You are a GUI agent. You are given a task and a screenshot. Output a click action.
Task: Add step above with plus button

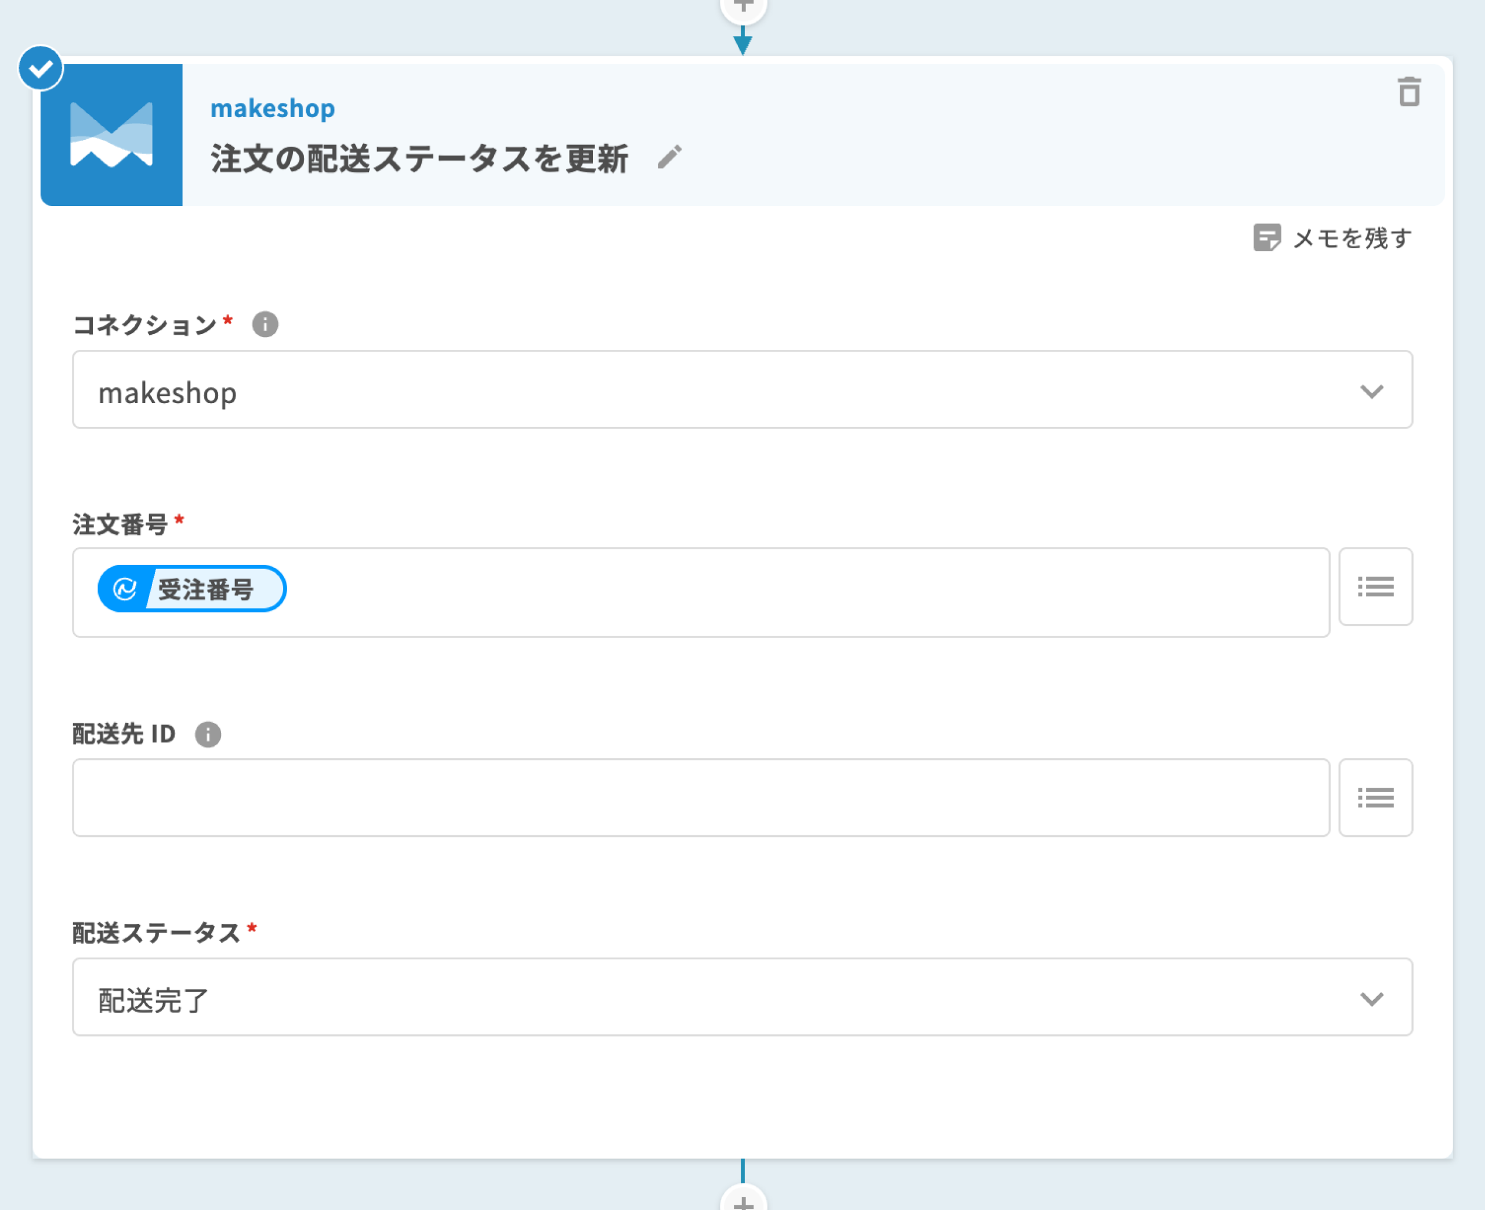[743, 7]
